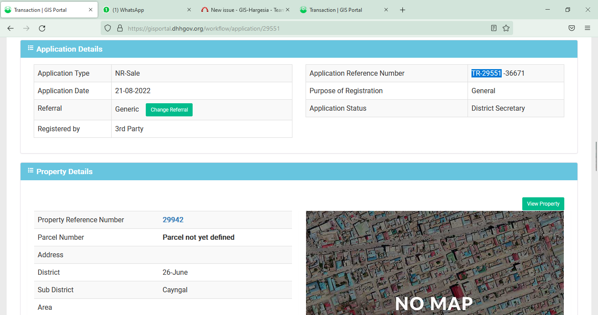Bookmark this page with star icon
The width and height of the screenshot is (598, 315).
(506, 28)
